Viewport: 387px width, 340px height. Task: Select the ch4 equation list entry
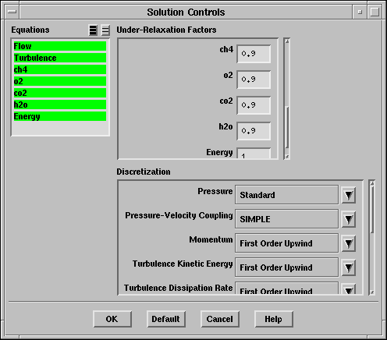point(60,69)
